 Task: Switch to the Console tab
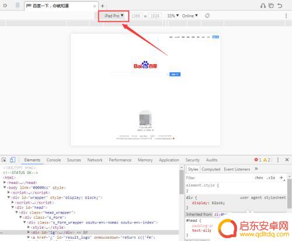[x=54, y=160]
